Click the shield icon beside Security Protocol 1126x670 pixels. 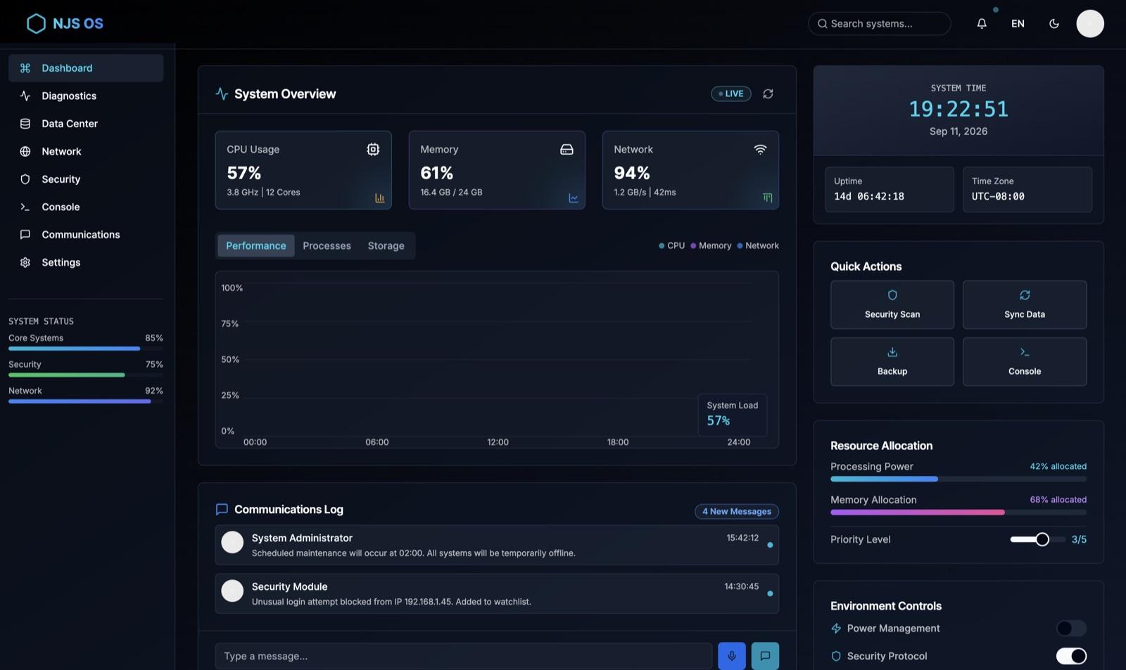pos(836,656)
